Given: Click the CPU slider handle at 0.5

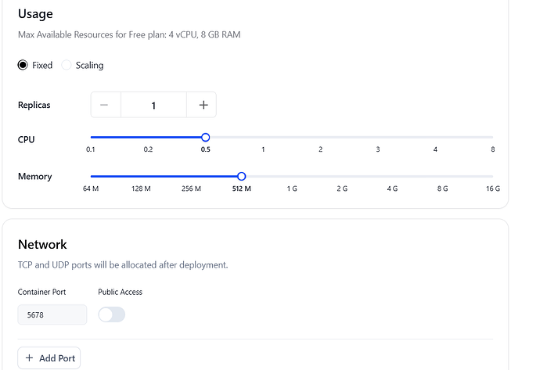Looking at the screenshot, I should click(x=206, y=138).
